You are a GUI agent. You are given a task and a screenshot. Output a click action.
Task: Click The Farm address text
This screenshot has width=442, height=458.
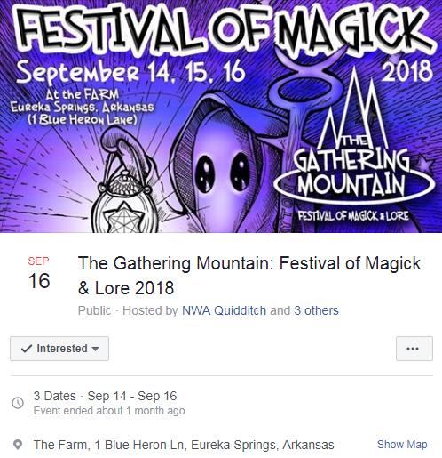[184, 445]
